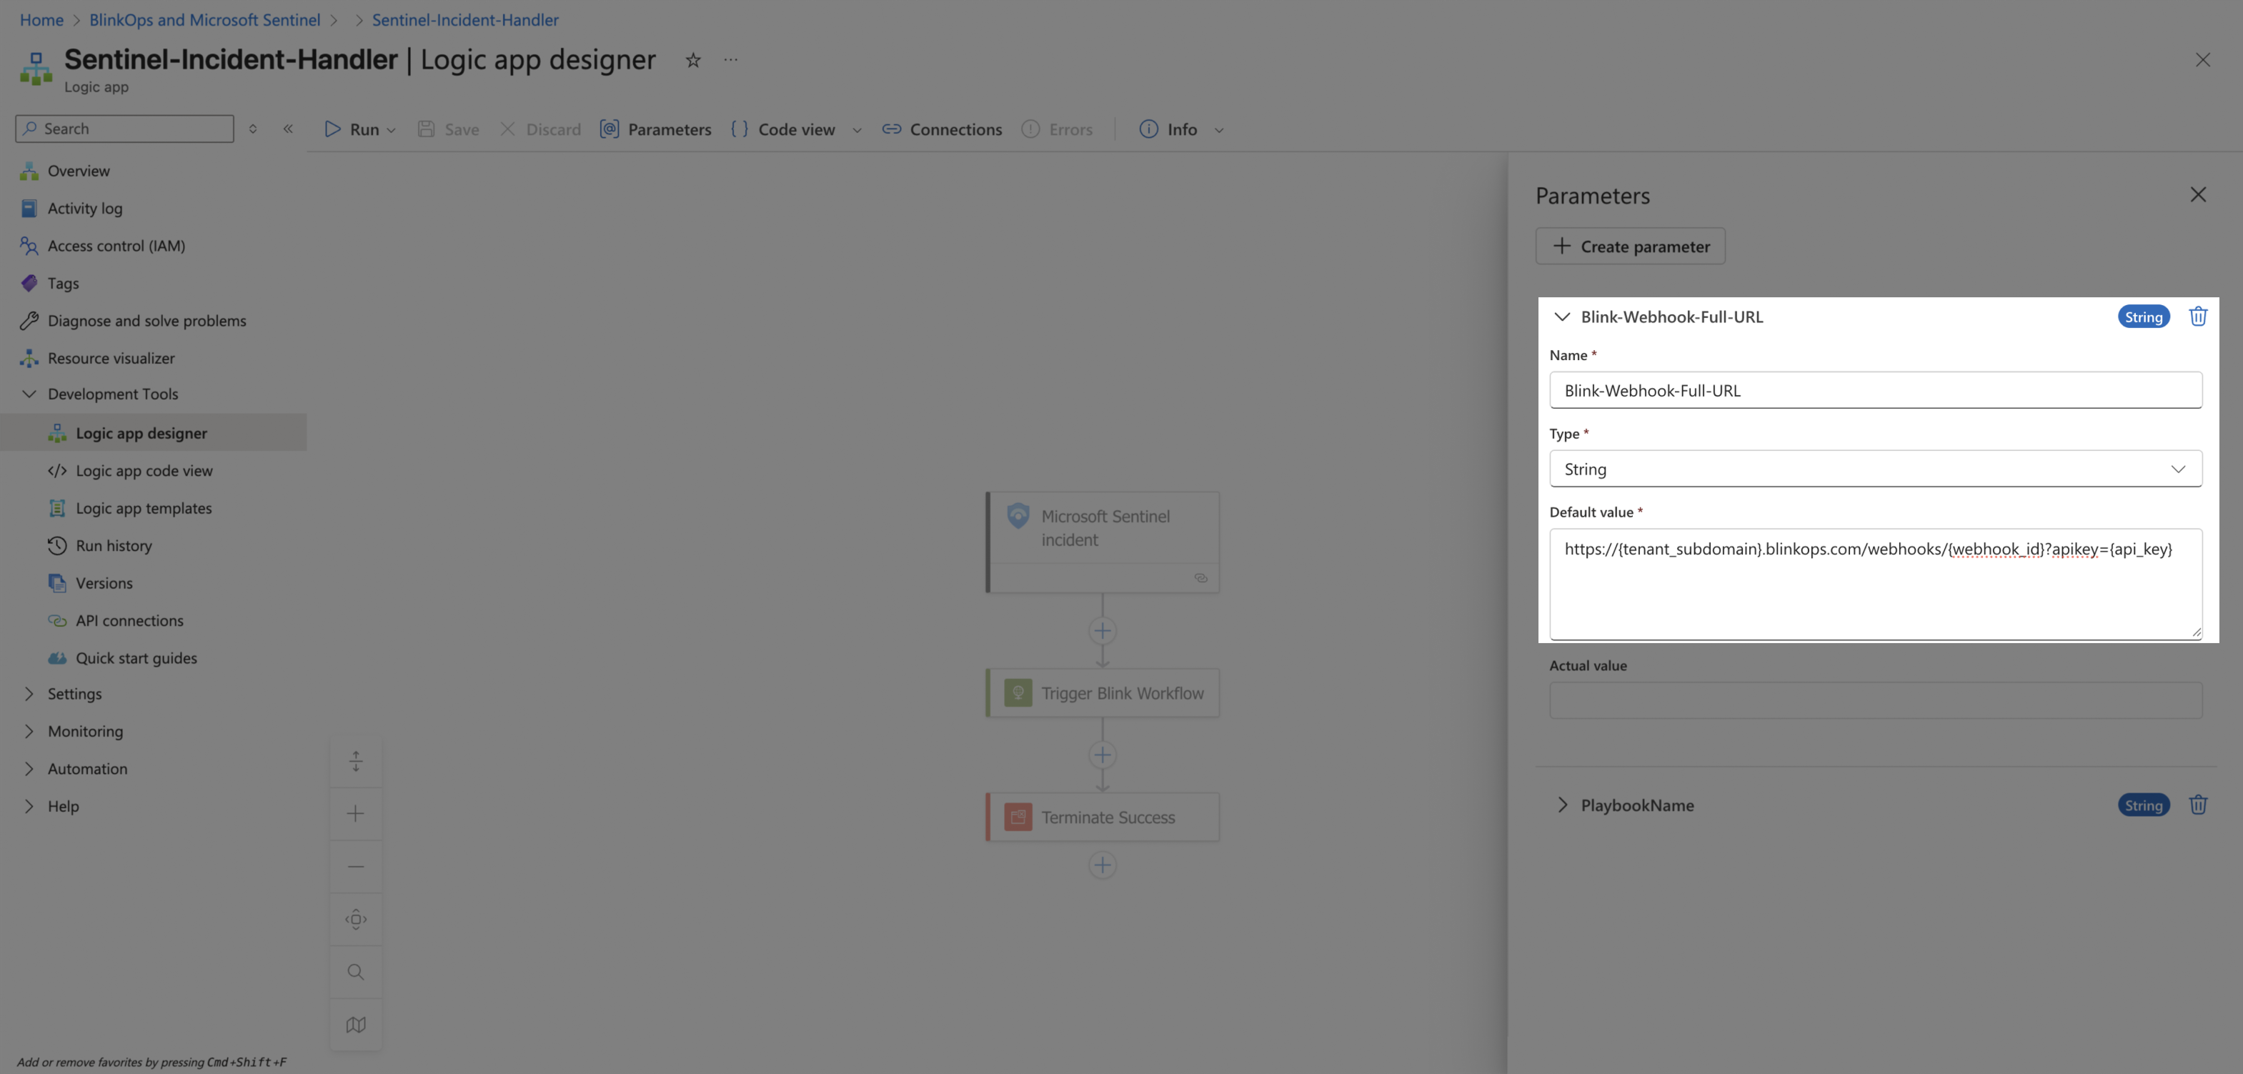Expand the PlaybookName parameter
The width and height of the screenshot is (2243, 1074).
(1562, 805)
